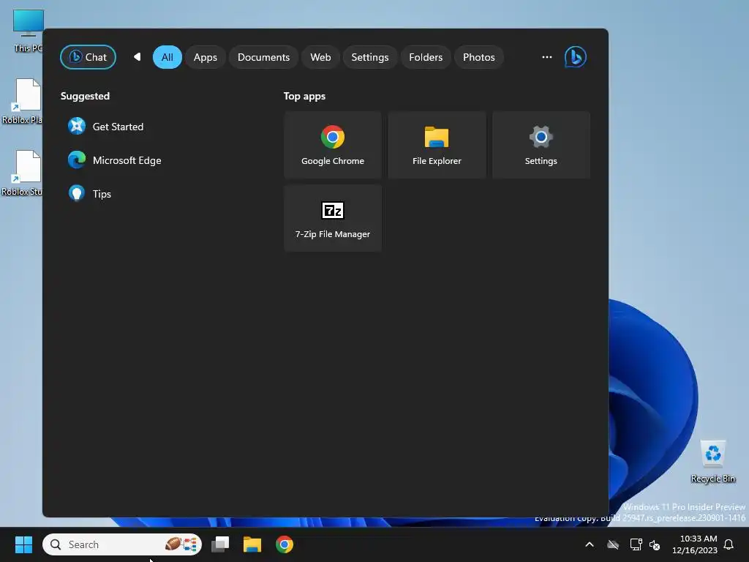Open Google Chrome from the taskbar
Screen dimensions: 749x562
285,544
